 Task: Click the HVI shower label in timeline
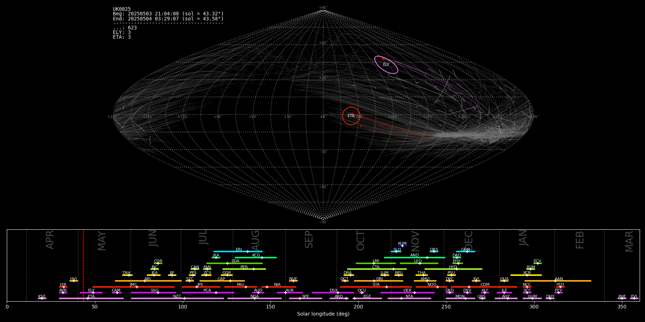point(73,279)
